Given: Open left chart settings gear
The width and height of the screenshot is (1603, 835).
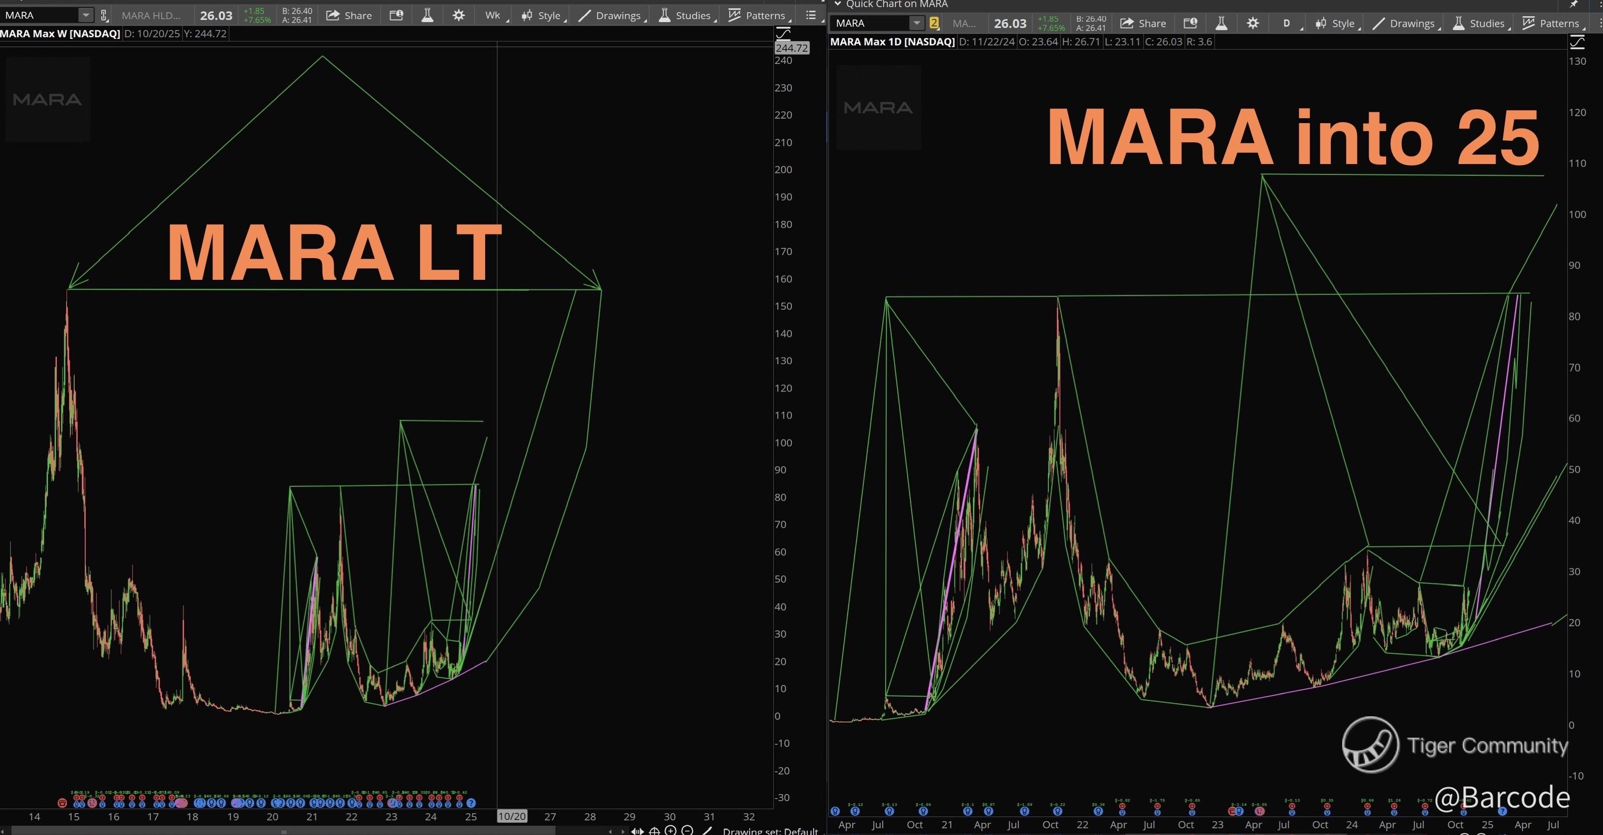Looking at the screenshot, I should pos(459,16).
